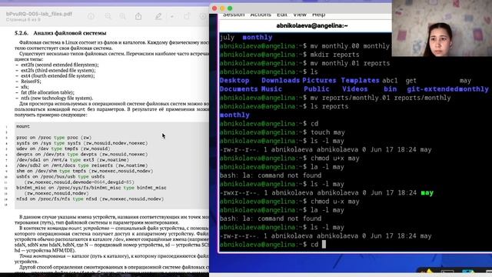Image resolution: width=492 pixels, height=277 pixels.
Task: Click the '/dev/sdb2 on /mnt/docs type reiserfs' line
Action: [x=81, y=165]
